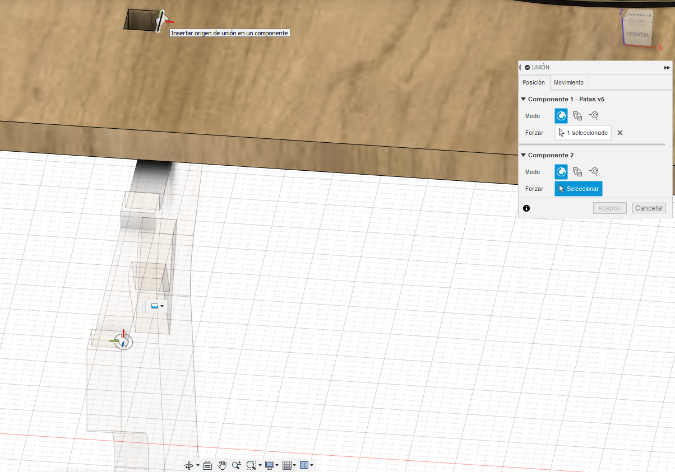This screenshot has width=675, height=472.
Task: Select the Zoom Window tool
Action: tap(251, 465)
